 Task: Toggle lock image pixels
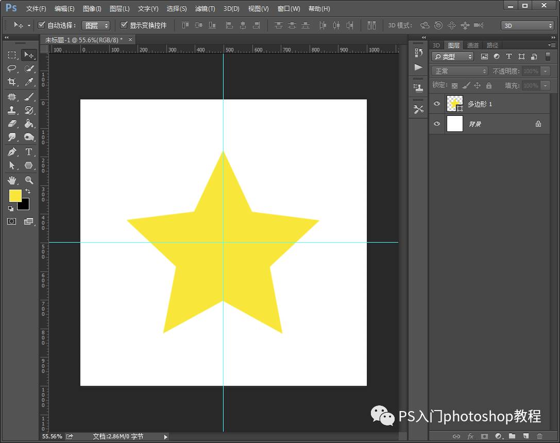coord(466,86)
